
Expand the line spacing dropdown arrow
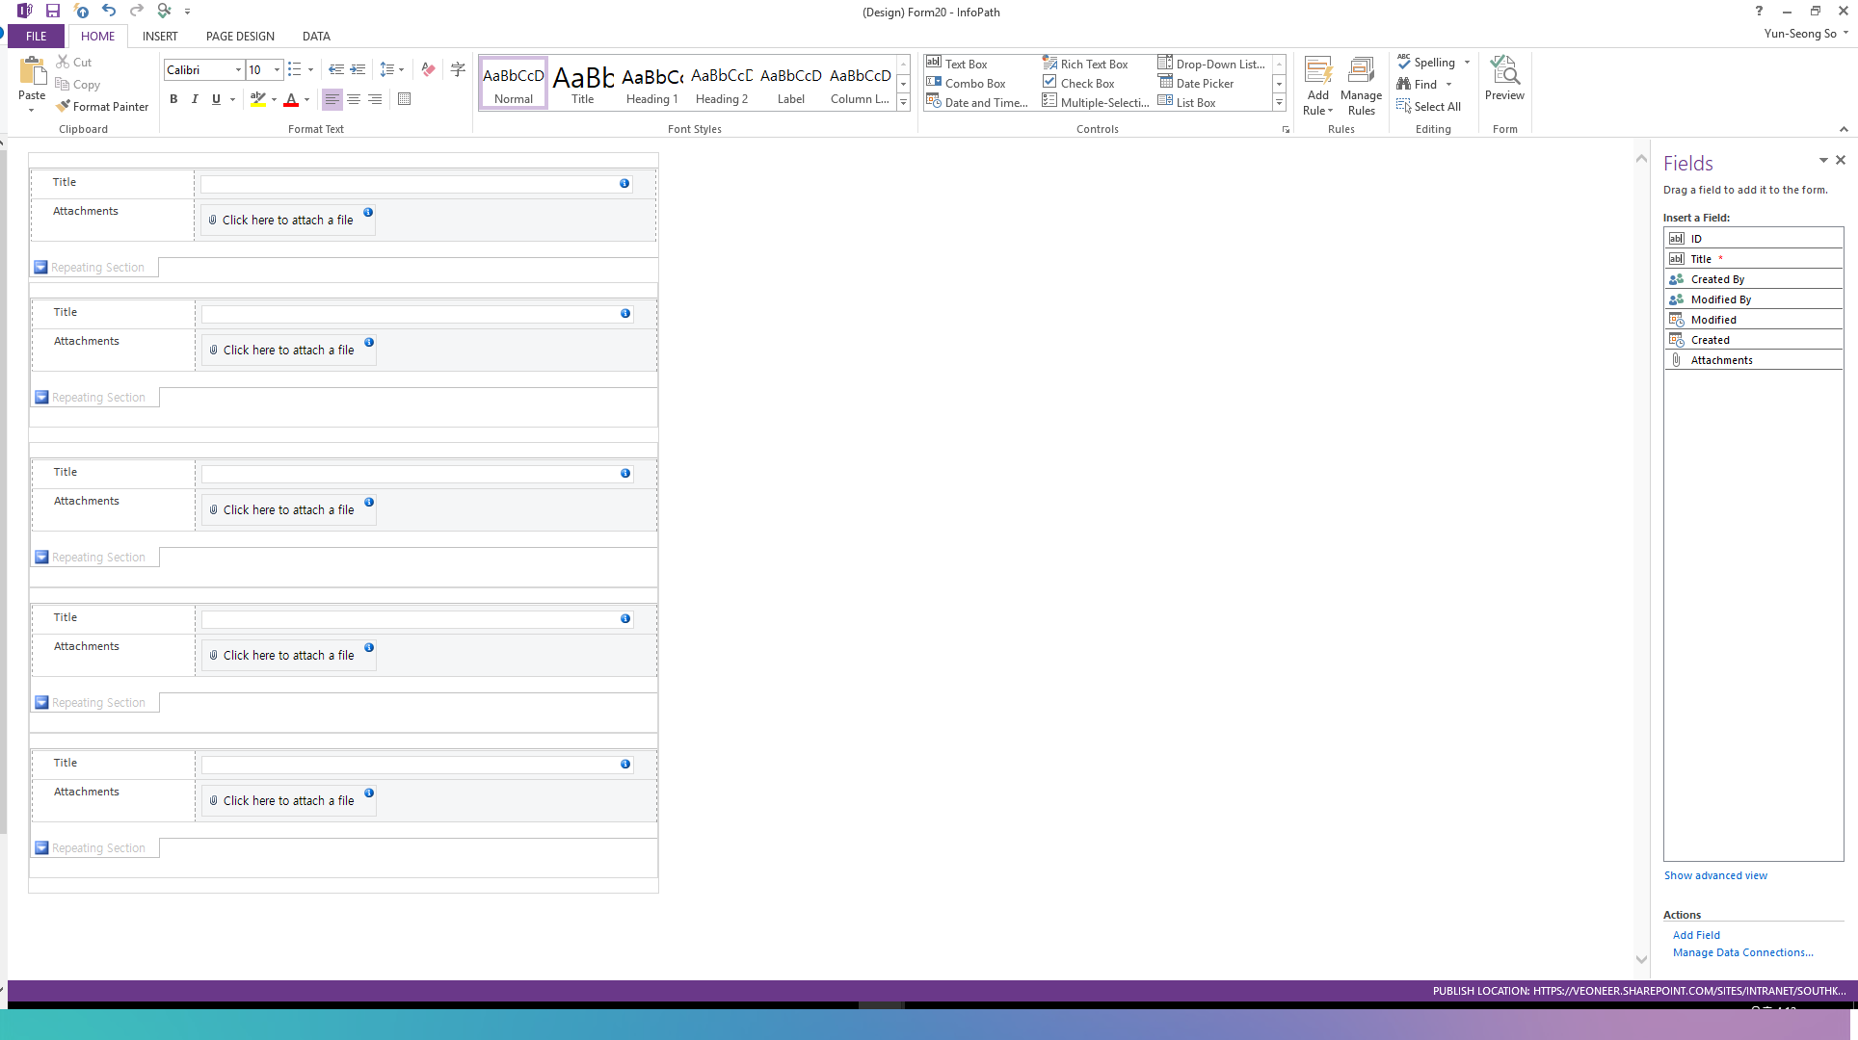[x=401, y=69]
